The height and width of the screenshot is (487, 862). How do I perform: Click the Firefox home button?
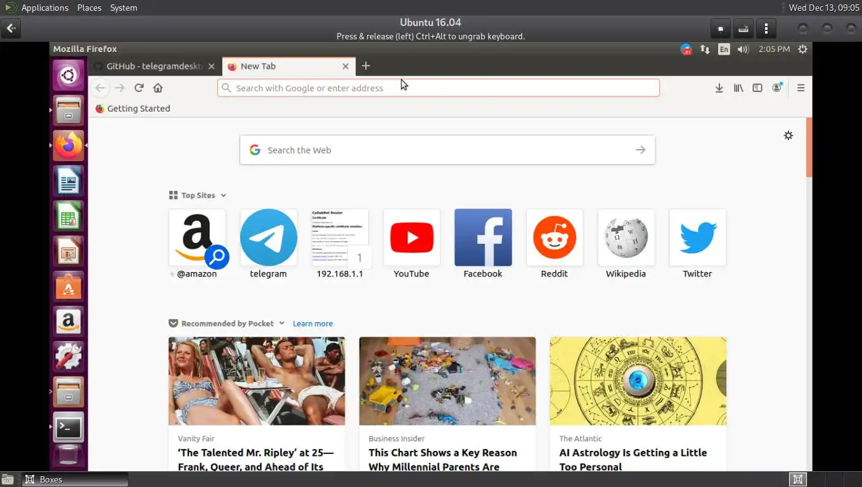158,88
